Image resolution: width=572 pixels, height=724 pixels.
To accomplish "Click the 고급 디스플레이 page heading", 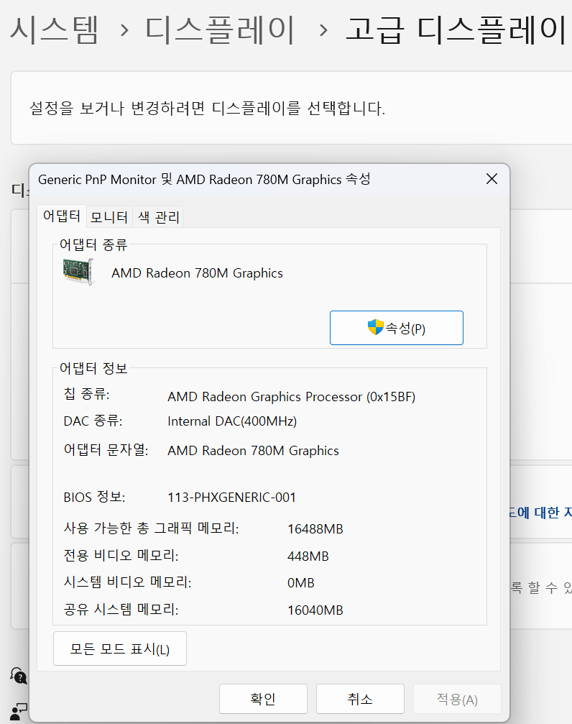I will (456, 30).
